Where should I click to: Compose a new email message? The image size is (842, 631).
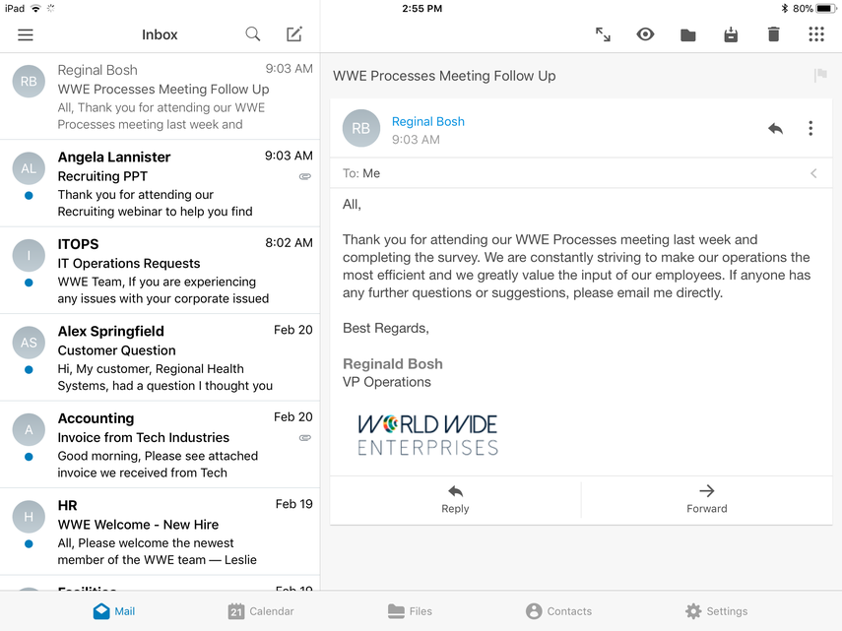(294, 34)
